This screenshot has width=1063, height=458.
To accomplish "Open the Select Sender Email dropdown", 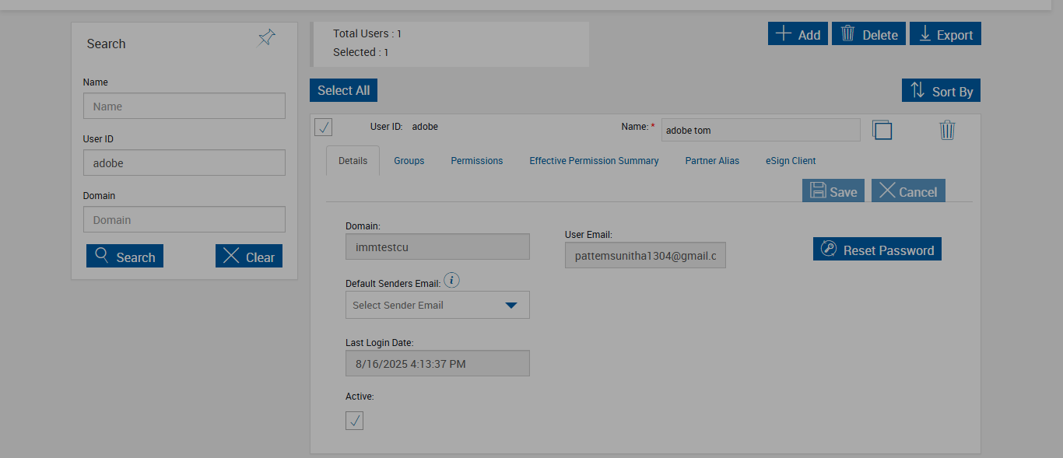I will pyautogui.click(x=437, y=305).
